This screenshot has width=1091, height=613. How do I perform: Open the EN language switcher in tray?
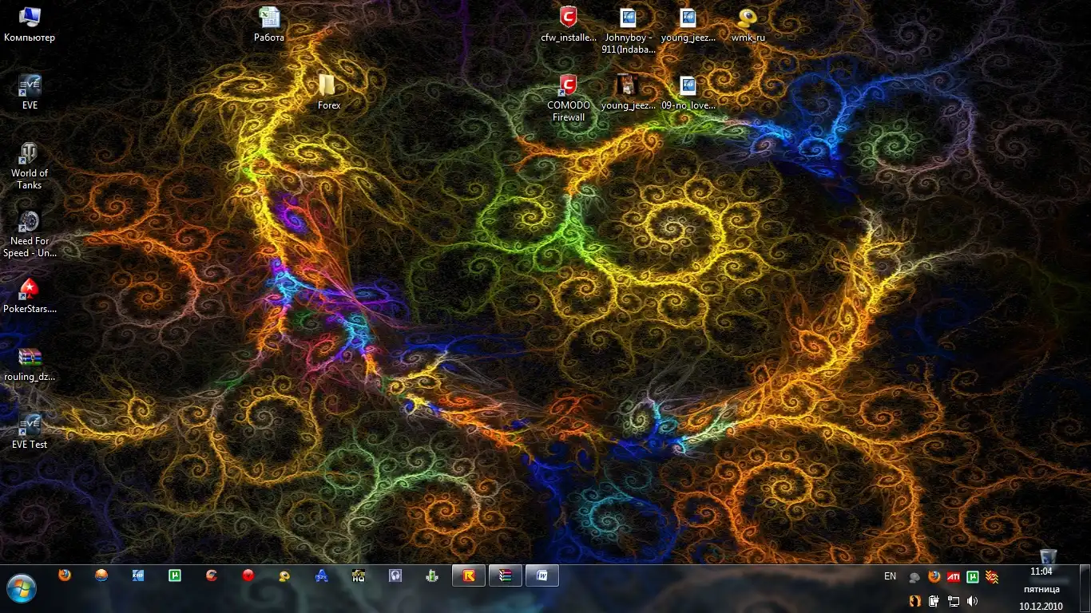pos(890,576)
